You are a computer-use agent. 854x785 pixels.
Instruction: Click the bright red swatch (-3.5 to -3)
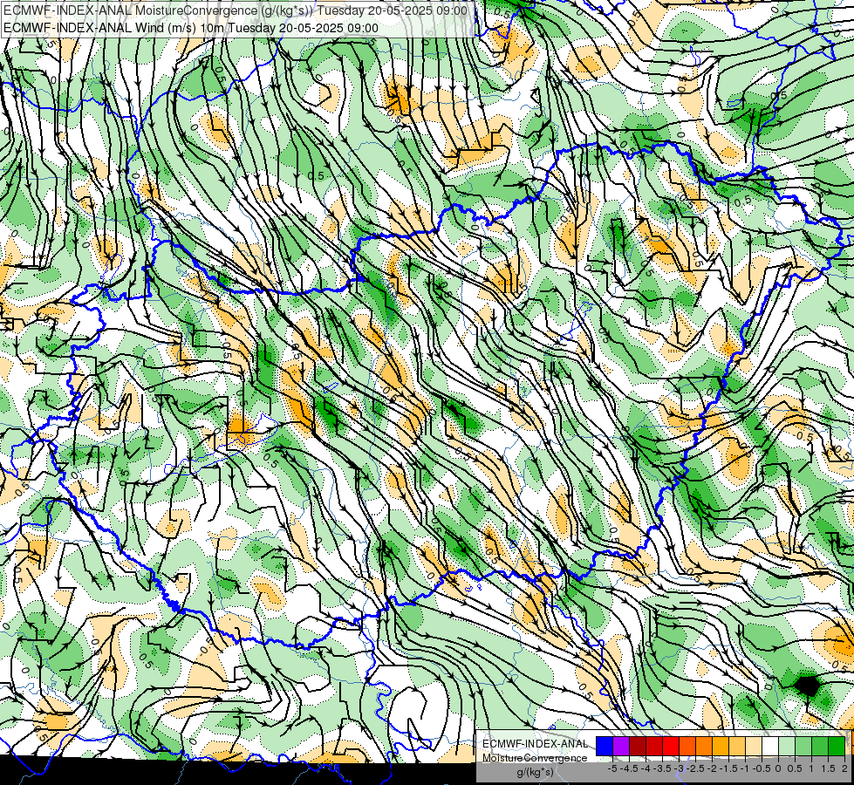671,747
